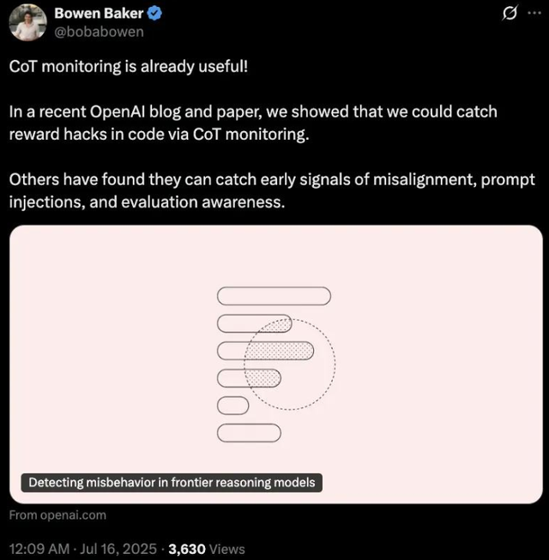The height and width of the screenshot is (560, 549).
Task: Open "Detecting misbehavior in frontier reasoning models" title
Action: [172, 483]
